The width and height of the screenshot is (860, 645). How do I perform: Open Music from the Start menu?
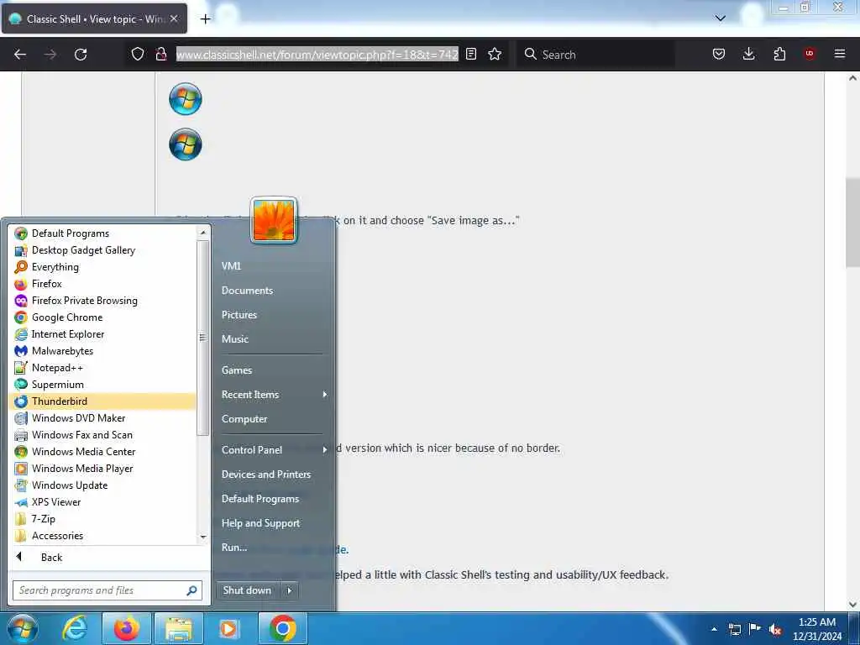[x=235, y=339]
